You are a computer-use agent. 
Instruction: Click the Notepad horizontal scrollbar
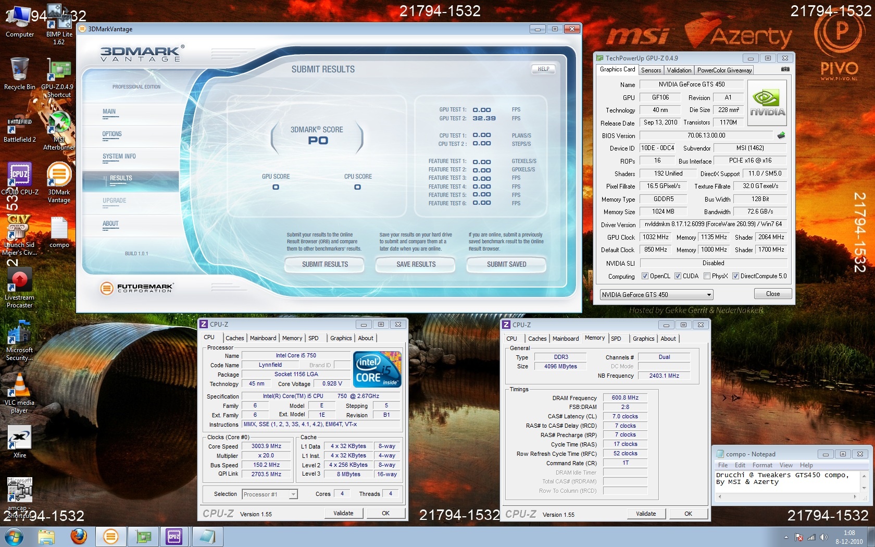786,497
